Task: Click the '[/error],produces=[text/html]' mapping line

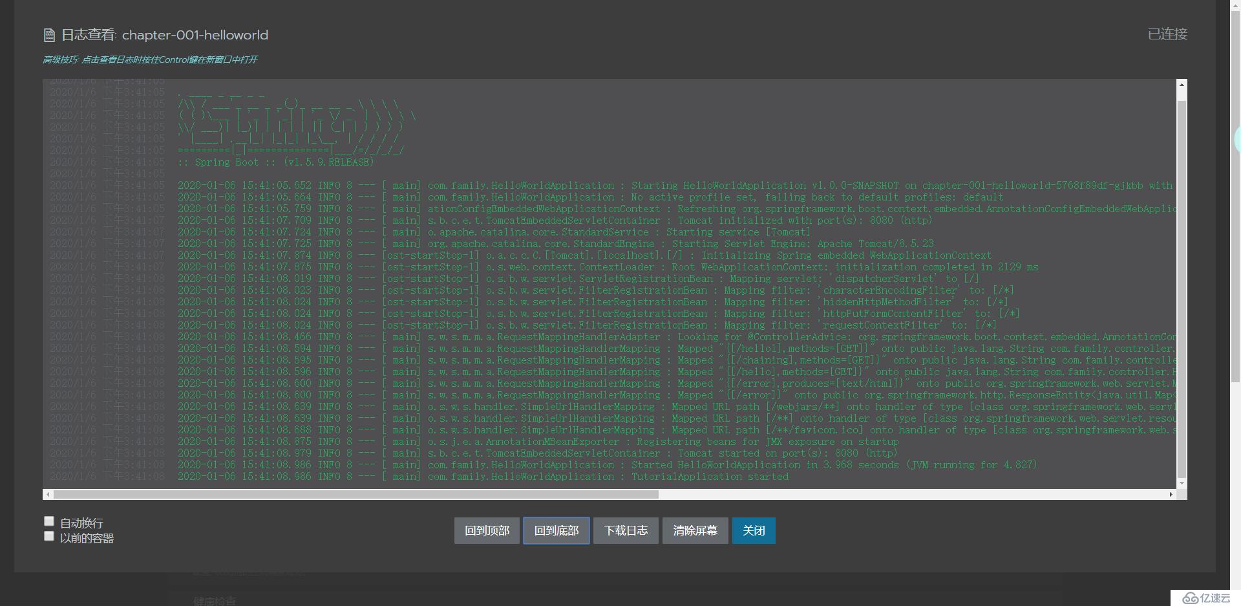Action: pos(677,384)
